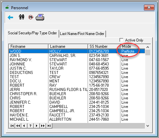Close the Personnel window
The height and width of the screenshot is (138, 159).
pyautogui.click(x=149, y=8)
